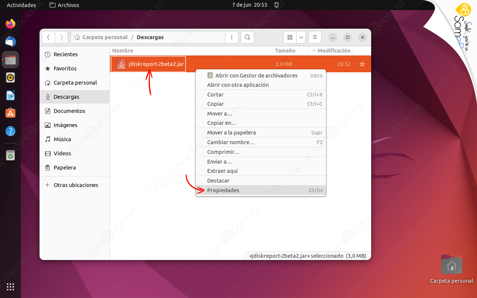Click the Descargas breadcrumb

(x=150, y=37)
